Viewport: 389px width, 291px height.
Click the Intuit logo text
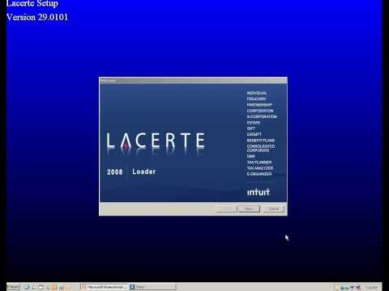pos(259,192)
